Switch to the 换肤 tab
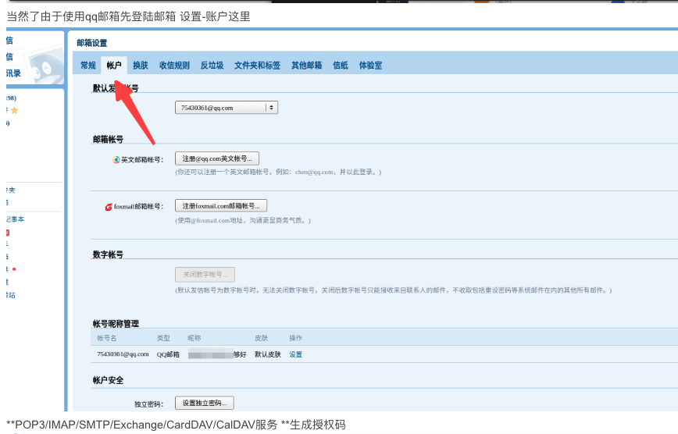678x434 pixels. pos(140,66)
